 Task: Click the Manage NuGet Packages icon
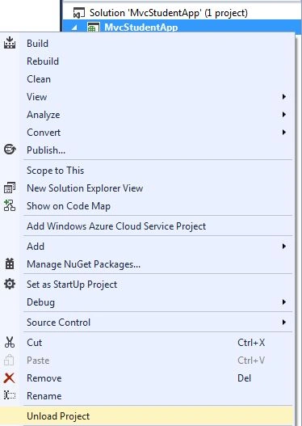click(x=10, y=264)
